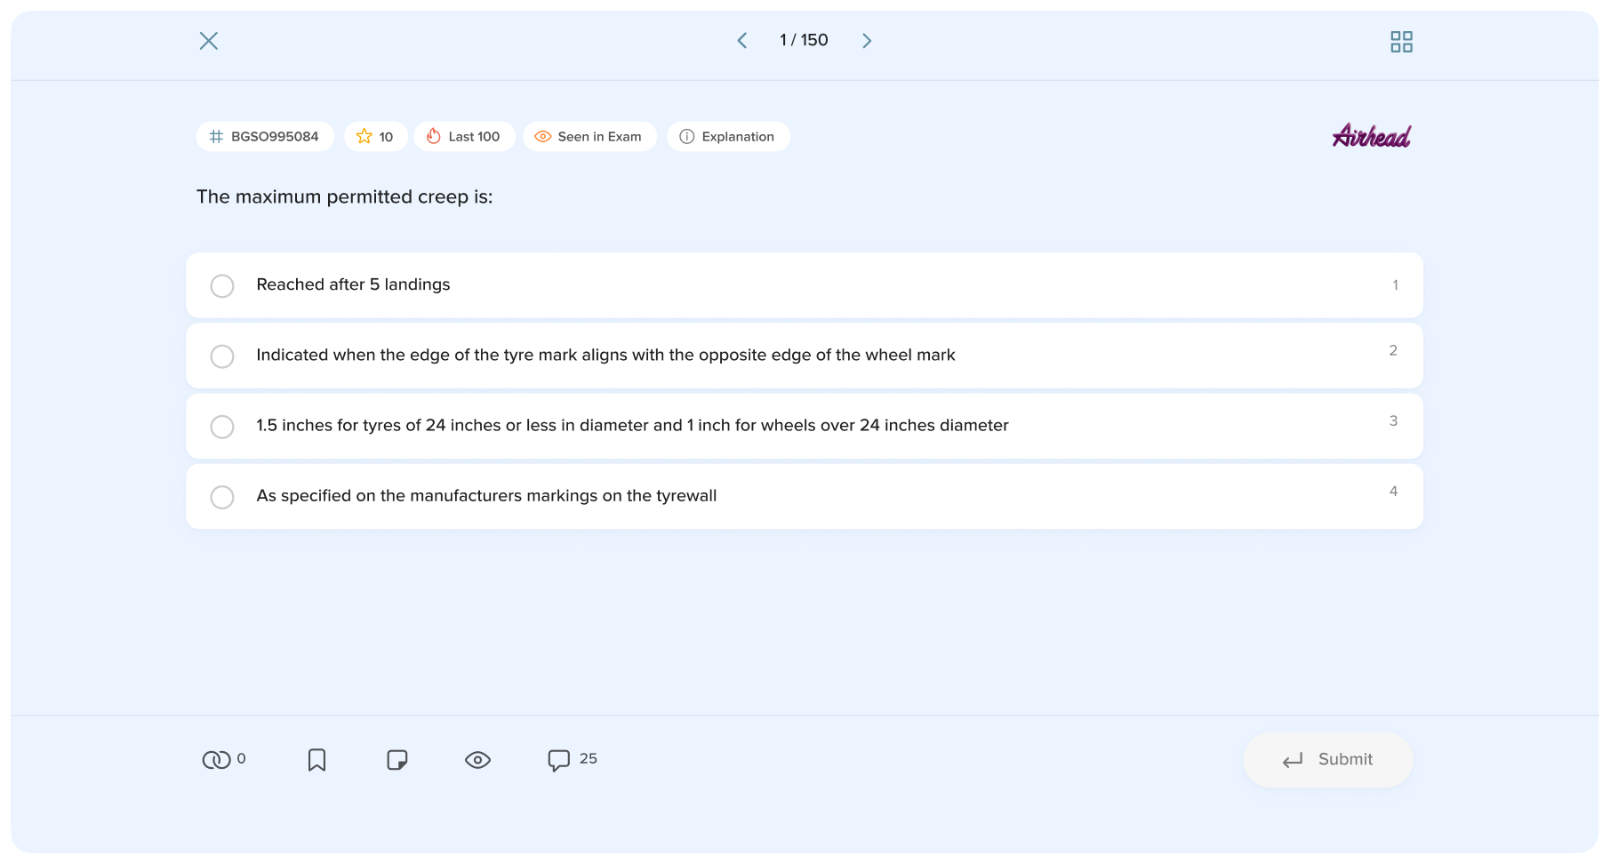Open the Explanation info tab
Screen dimensions: 1610x864
[728, 137]
